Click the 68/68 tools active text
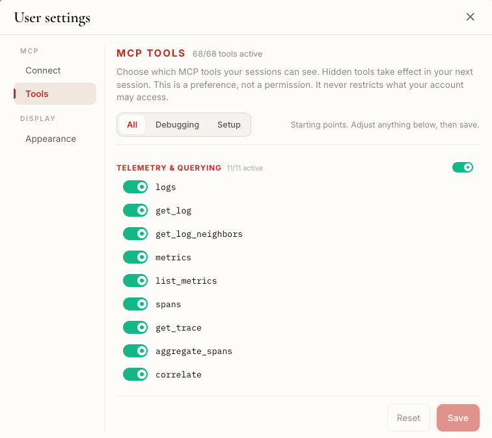 point(228,54)
